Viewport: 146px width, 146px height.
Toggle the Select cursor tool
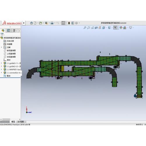click(x=63, y=23)
